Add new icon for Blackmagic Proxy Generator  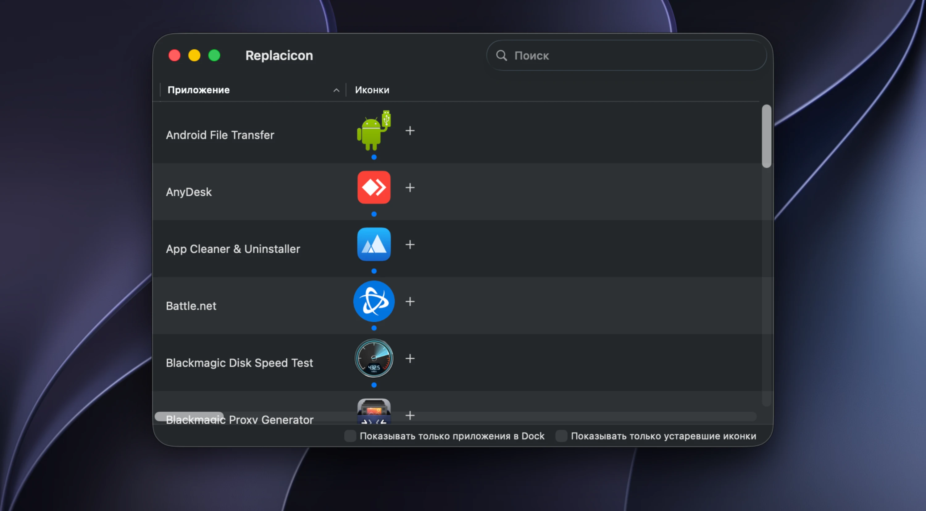point(410,415)
